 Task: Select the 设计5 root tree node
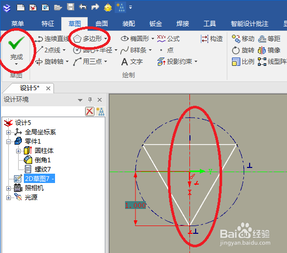coord(23,123)
